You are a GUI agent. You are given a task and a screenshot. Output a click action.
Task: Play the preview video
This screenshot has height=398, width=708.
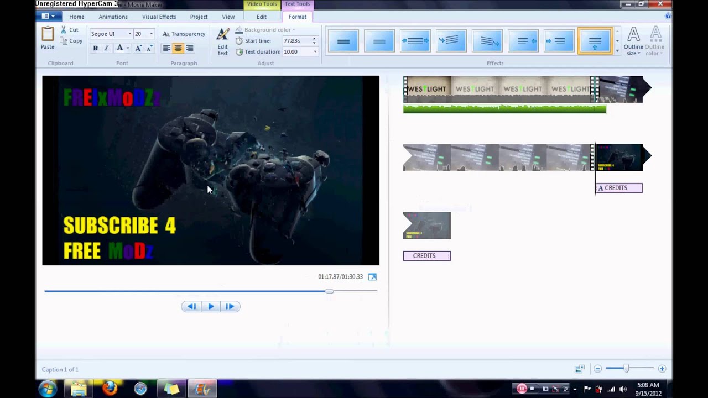click(x=211, y=306)
